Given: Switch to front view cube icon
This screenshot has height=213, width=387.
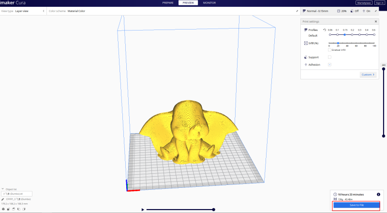Looking at the screenshot, I should [8, 209].
